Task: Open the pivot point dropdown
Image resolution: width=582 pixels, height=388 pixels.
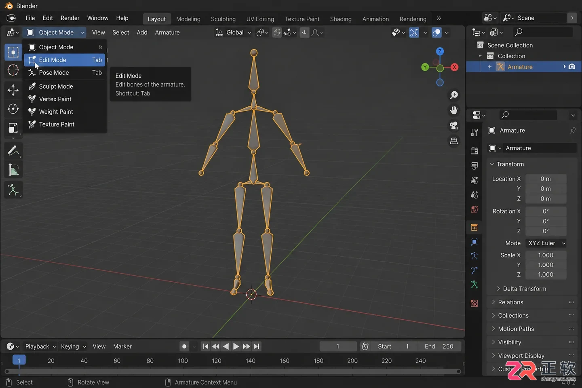Action: pos(262,32)
